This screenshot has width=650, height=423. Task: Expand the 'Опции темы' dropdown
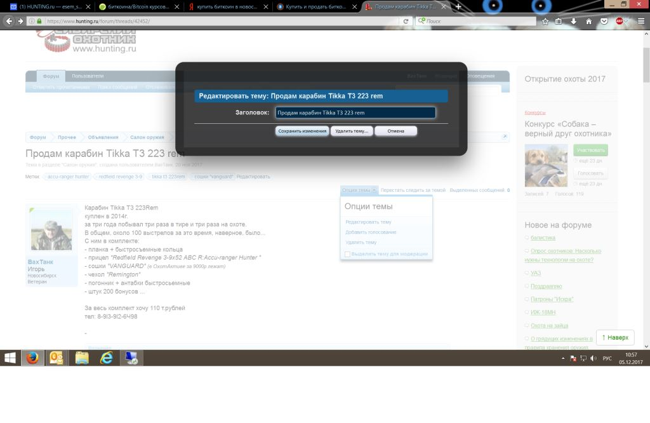359,190
